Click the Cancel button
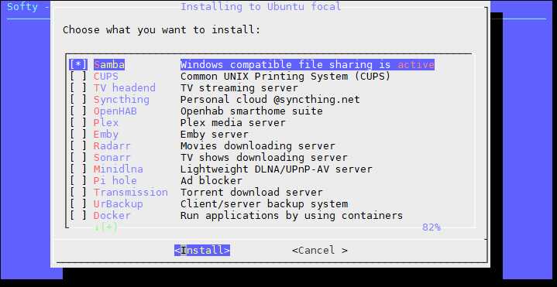The height and width of the screenshot is (287, 557). 320,250
